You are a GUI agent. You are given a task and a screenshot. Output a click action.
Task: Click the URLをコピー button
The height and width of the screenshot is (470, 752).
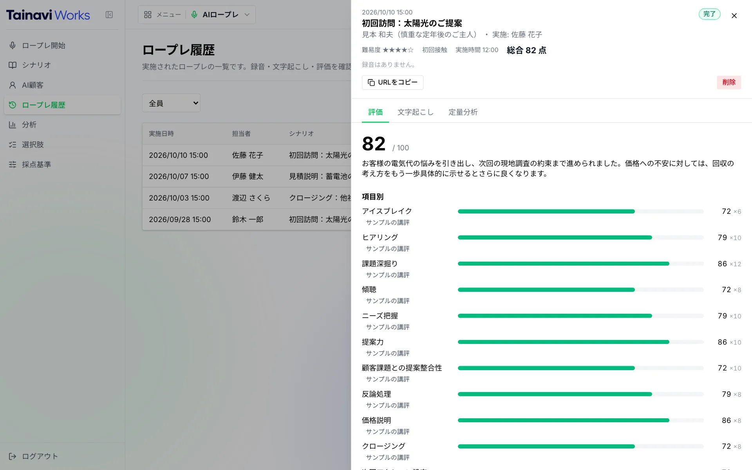(392, 82)
